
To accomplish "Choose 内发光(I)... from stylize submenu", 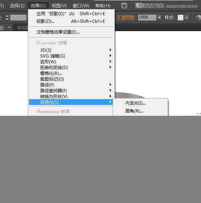I will pos(141,103).
